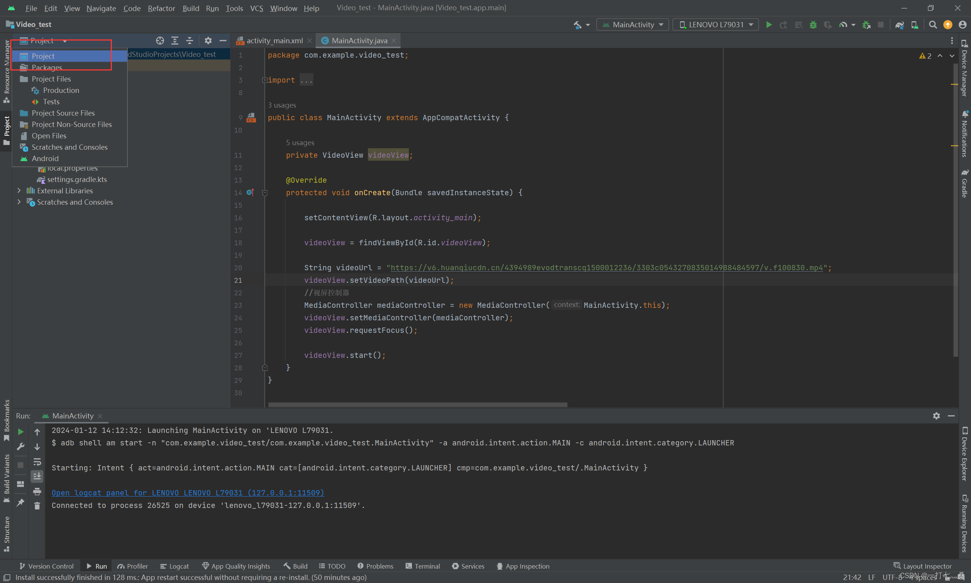The height and width of the screenshot is (583, 971).
Task: Open Run panel settings gear
Action: (936, 415)
